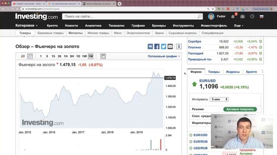Open the Графики nav item
Viewport: 277px width, 155px height.
(x=138, y=26)
